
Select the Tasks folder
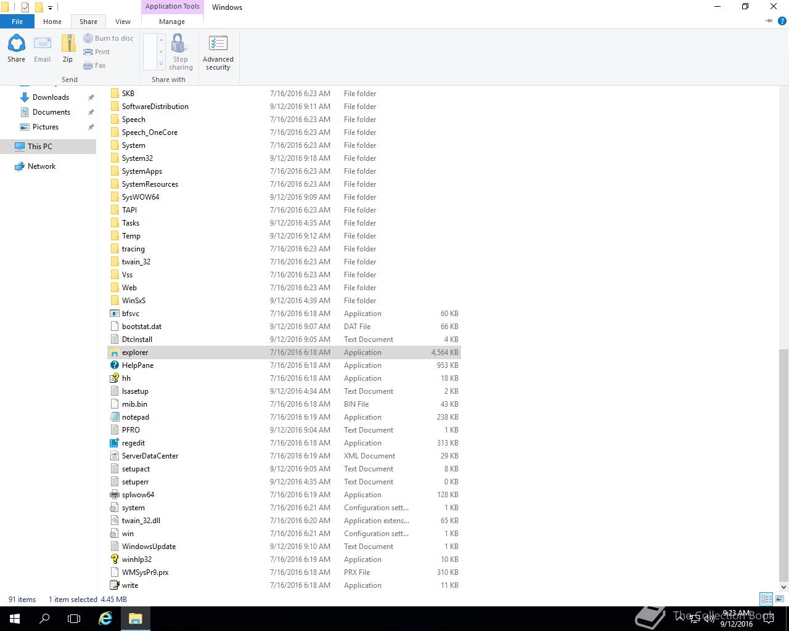284,223
